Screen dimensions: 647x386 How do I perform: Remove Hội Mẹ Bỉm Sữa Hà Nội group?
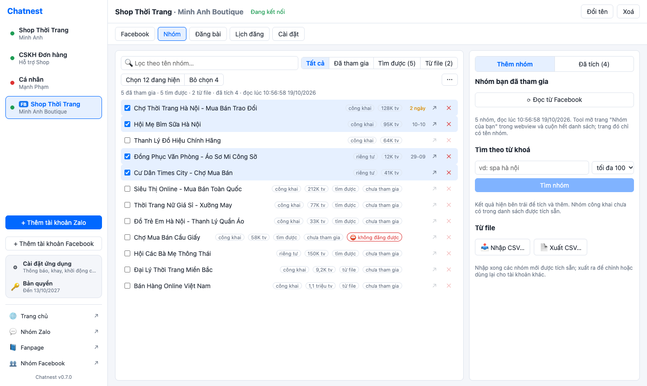449,124
